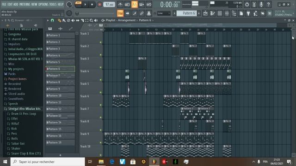This screenshot has width=296, height=166.
Task: Open the TOOLS menu
Action: pos(53,4)
